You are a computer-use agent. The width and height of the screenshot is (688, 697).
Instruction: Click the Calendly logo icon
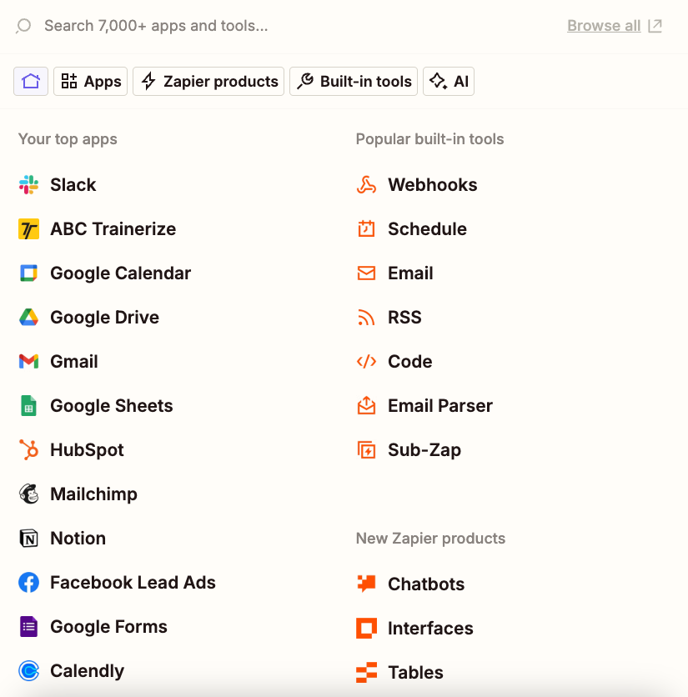coord(28,671)
